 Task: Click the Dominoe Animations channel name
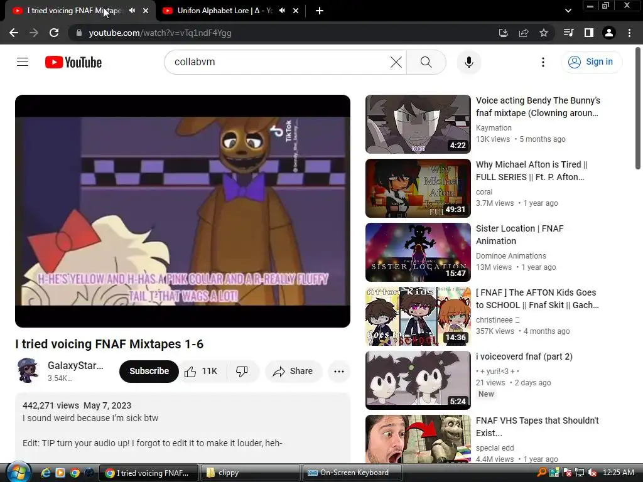coord(511,256)
